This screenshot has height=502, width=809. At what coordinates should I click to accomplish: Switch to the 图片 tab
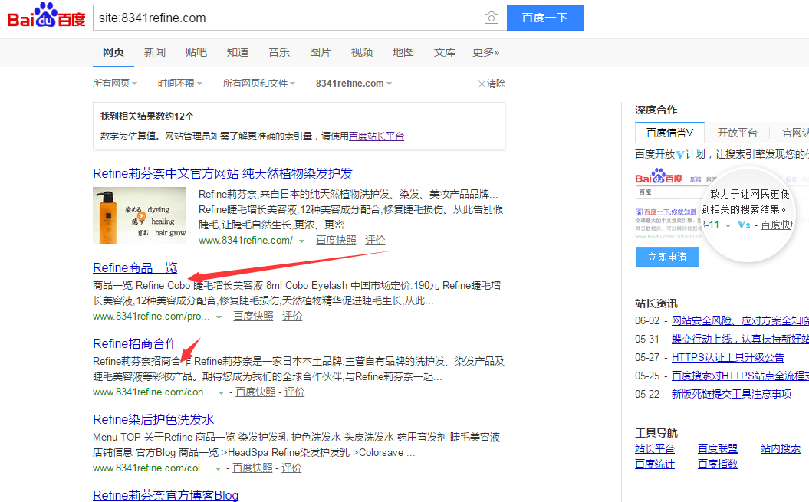click(x=321, y=52)
